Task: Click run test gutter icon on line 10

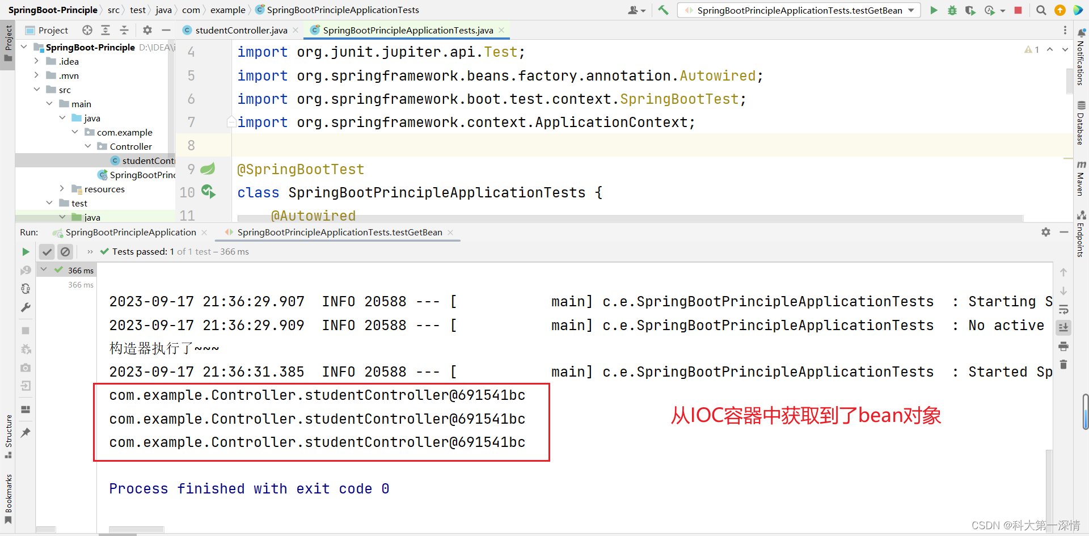Action: pos(208,192)
